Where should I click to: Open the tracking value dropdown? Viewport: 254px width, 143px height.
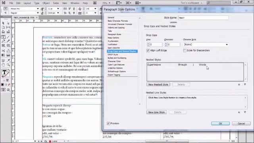[x=95, y=13]
